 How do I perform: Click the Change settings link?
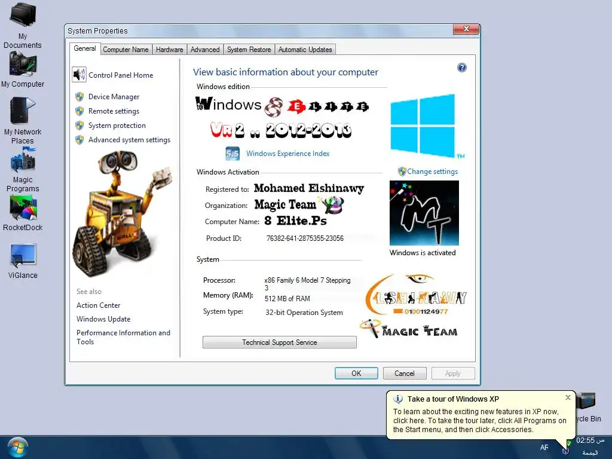pos(433,172)
